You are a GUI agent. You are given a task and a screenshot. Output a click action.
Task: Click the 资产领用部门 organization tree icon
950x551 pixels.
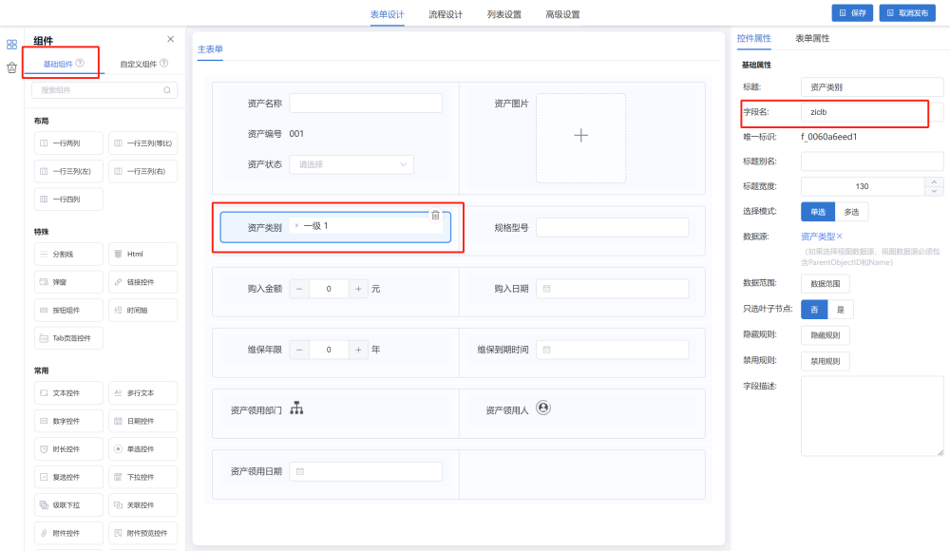[x=296, y=408]
